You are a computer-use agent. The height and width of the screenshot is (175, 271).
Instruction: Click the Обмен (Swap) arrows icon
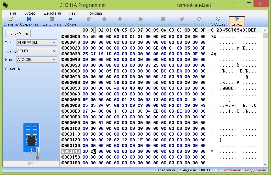coord(70,19)
